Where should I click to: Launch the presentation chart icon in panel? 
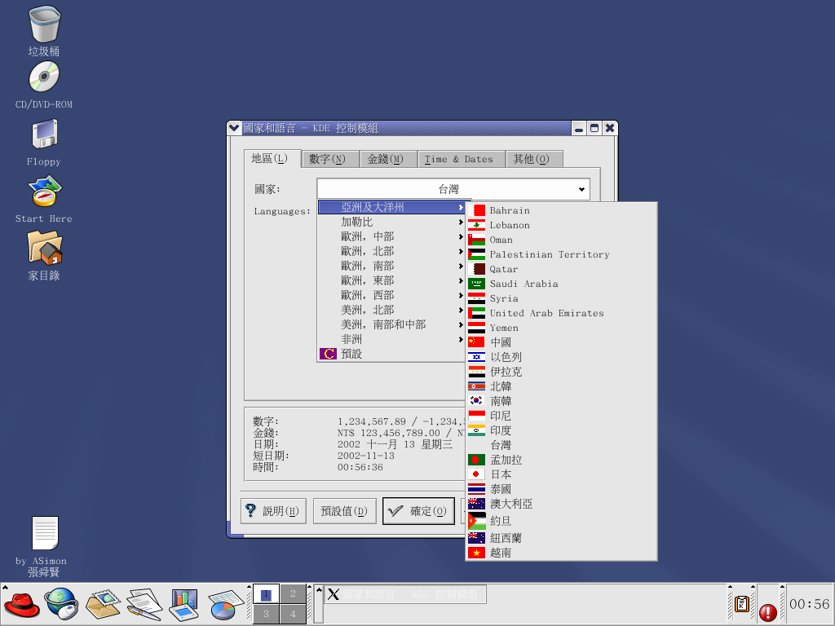pyautogui.click(x=184, y=605)
